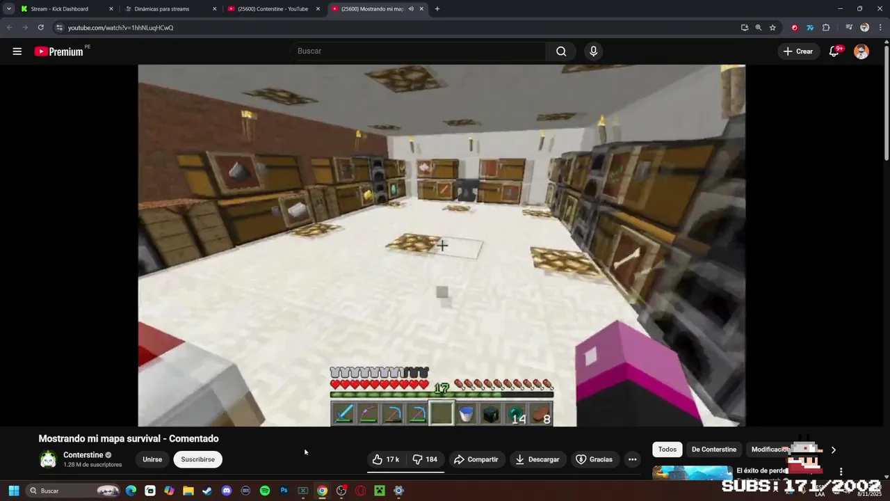The image size is (890, 501).
Task: Join the channel with Unirse
Action: 152,459
